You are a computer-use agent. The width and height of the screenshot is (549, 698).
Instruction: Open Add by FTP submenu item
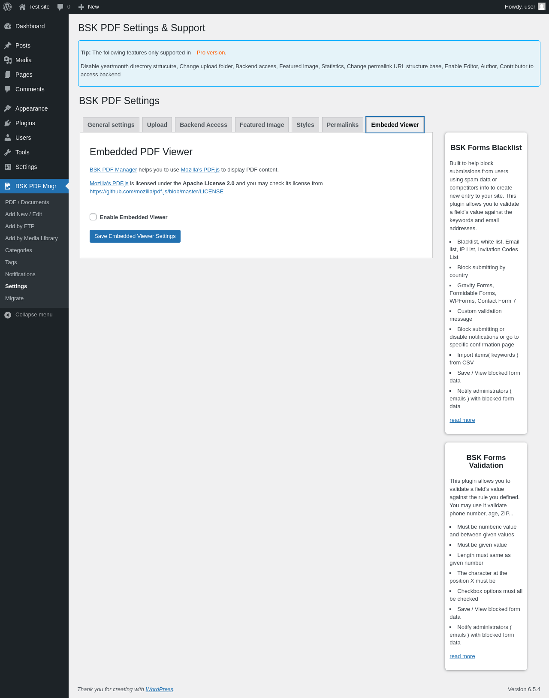coord(34,226)
